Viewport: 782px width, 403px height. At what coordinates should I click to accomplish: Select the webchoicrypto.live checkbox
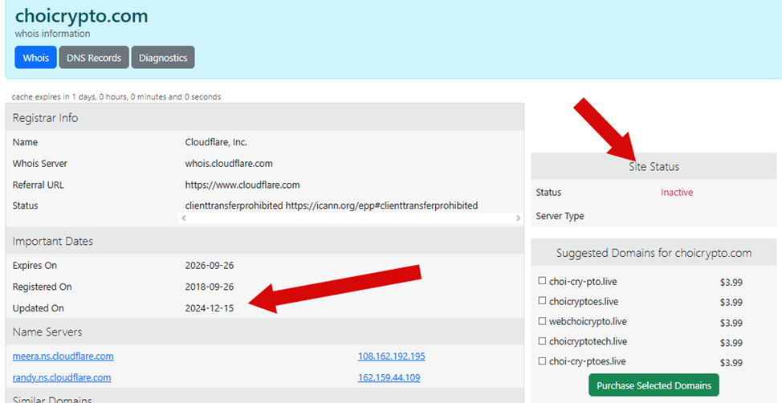pos(542,320)
